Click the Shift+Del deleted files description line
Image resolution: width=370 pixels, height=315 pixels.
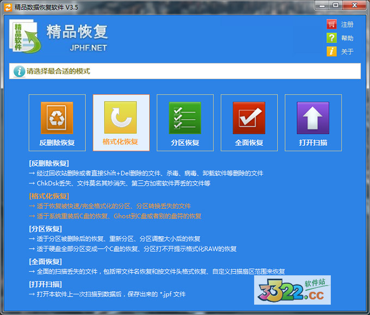[146, 173]
